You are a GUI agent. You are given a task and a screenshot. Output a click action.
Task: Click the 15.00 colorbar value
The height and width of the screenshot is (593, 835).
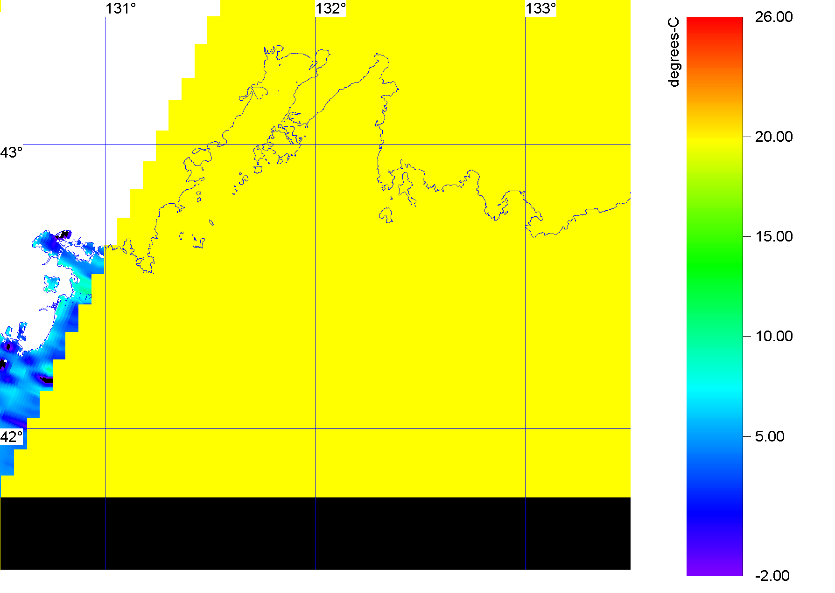click(774, 236)
